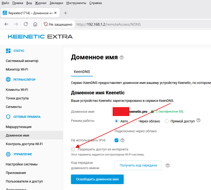Select Доменное имя in sidebar
This screenshot has height=190, width=211.
coord(32,135)
